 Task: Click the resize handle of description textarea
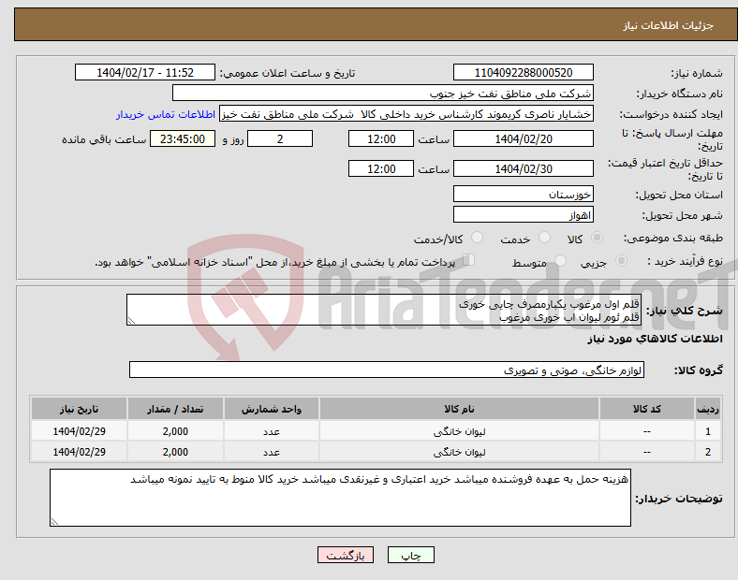131,321
